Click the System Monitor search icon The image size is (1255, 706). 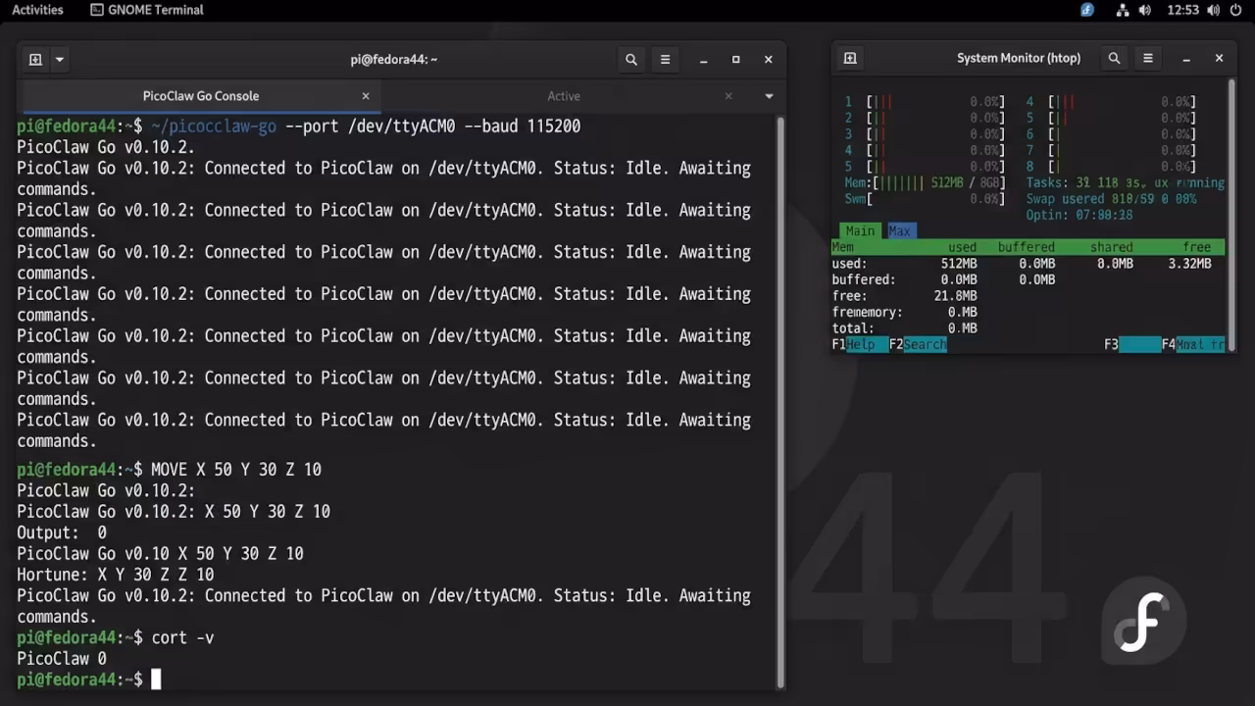coord(1114,58)
